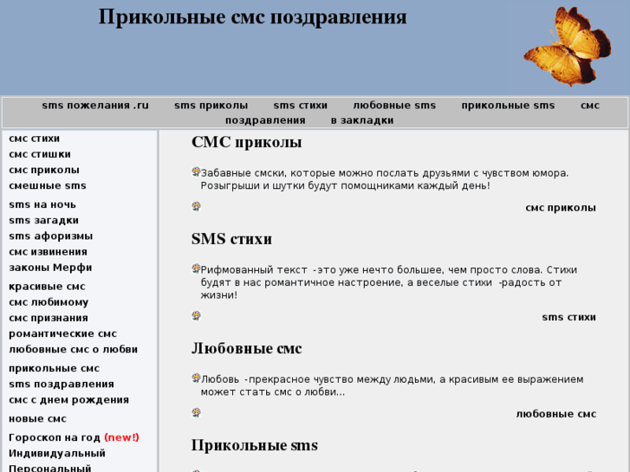Open sidebar link 'смешные sms'
This screenshot has height=472, width=630.
[x=48, y=185]
